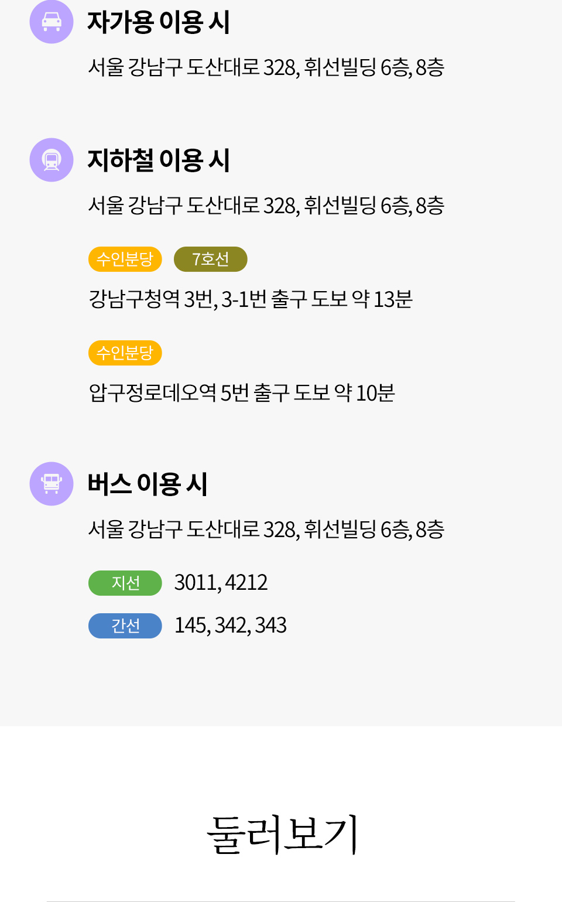The width and height of the screenshot is (562, 902).
Task: Click the blue 간선 bus badge
Action: 125,626
